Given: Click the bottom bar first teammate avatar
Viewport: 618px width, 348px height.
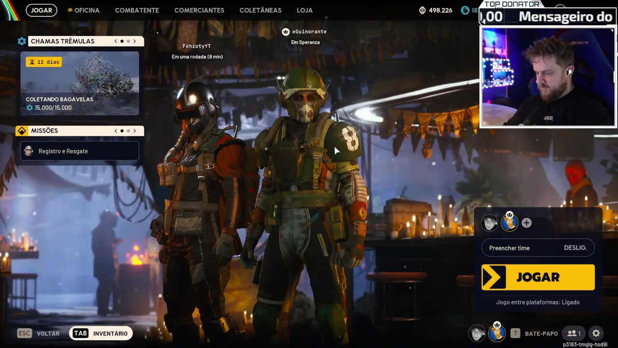Looking at the screenshot, I should 477,333.
